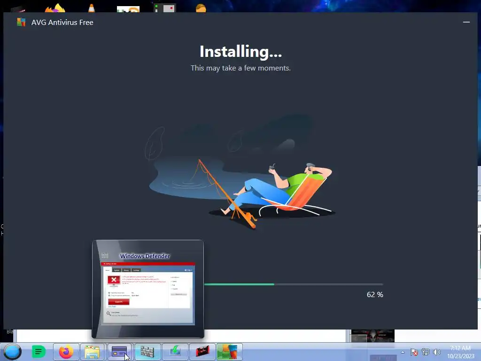The image size is (481, 361).
Task: Click the flame-shaped desktop icon
Action: point(55,8)
